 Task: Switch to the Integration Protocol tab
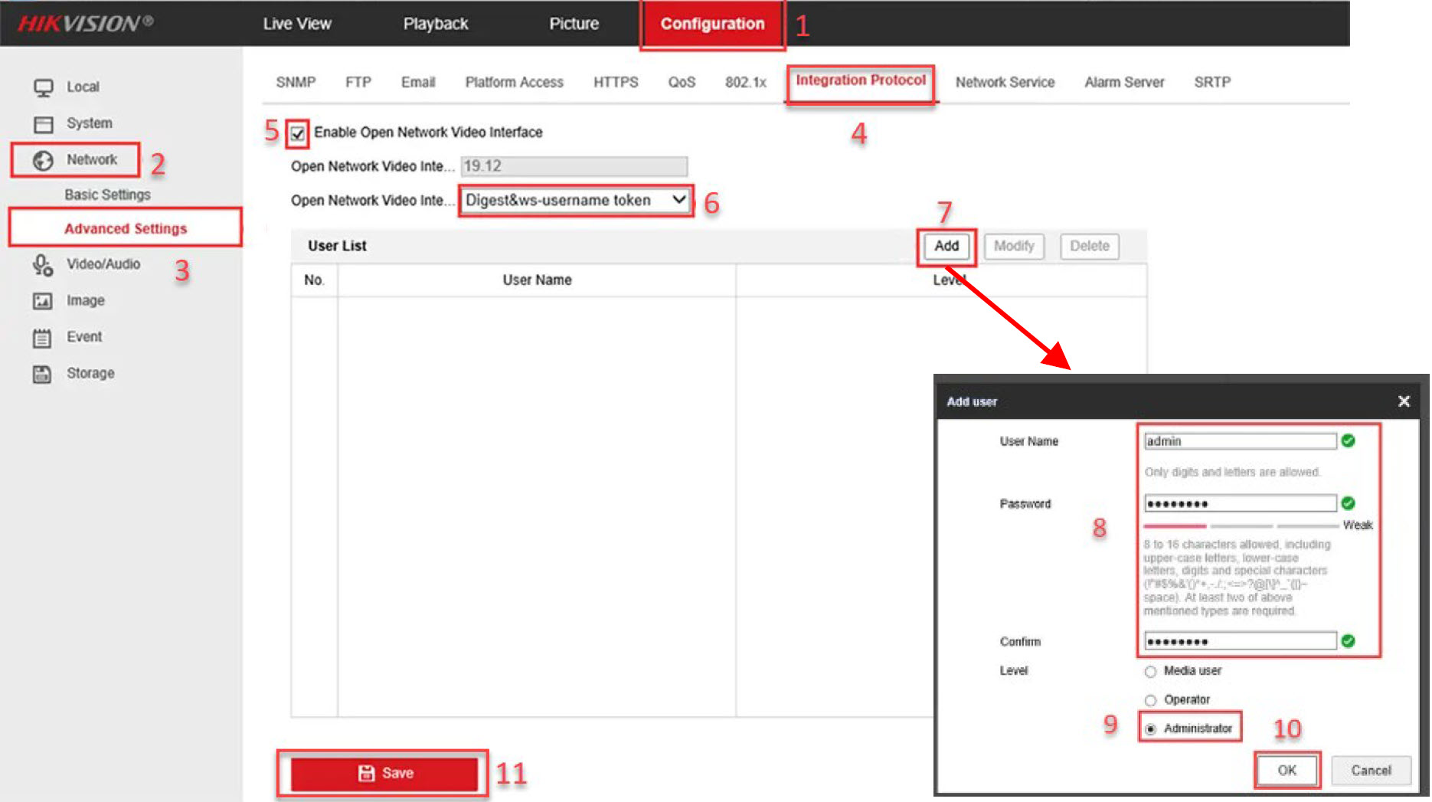click(x=860, y=80)
